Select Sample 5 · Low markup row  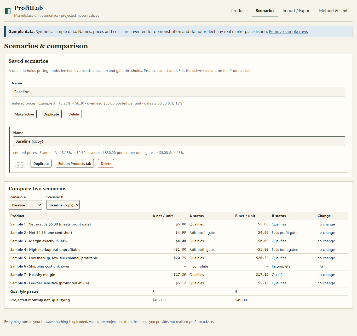(x=179, y=258)
